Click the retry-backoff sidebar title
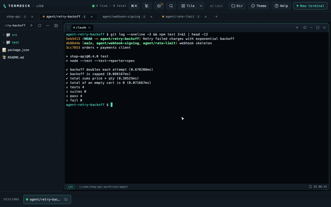The image size is (331, 207). pyautogui.click(x=15, y=25)
